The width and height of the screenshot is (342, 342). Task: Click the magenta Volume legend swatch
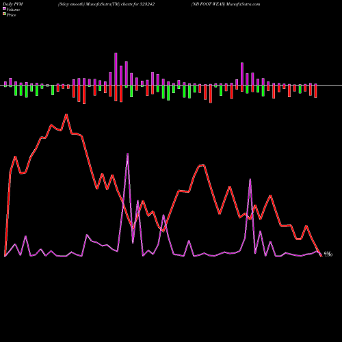pyautogui.click(x=4, y=9)
